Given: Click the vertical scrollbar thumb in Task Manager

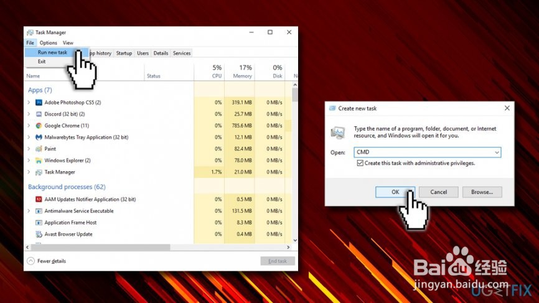Looking at the screenshot, I should pos(295,95).
